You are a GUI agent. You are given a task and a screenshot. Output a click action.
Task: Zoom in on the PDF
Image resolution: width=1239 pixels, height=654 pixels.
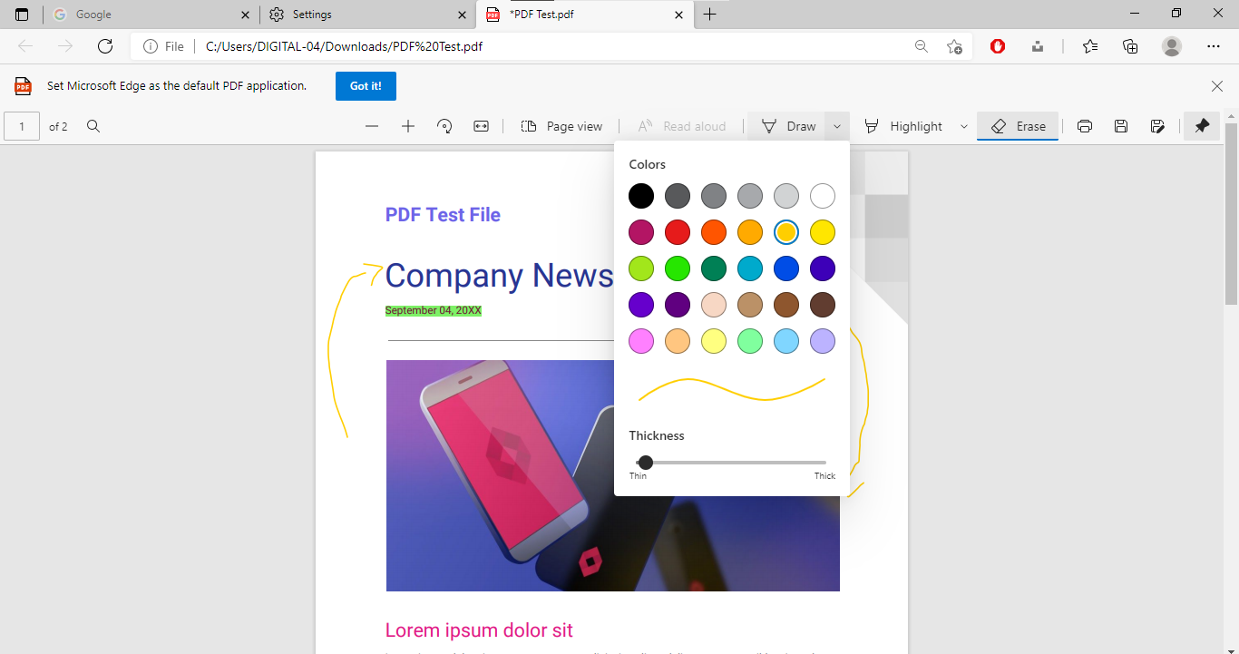click(408, 126)
